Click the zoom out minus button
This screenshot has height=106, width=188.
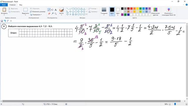point(170,104)
